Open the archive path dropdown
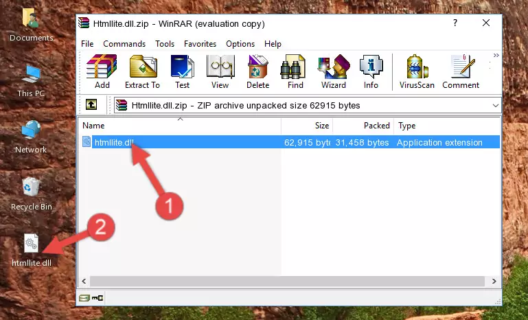The width and height of the screenshot is (528, 320). coord(495,106)
